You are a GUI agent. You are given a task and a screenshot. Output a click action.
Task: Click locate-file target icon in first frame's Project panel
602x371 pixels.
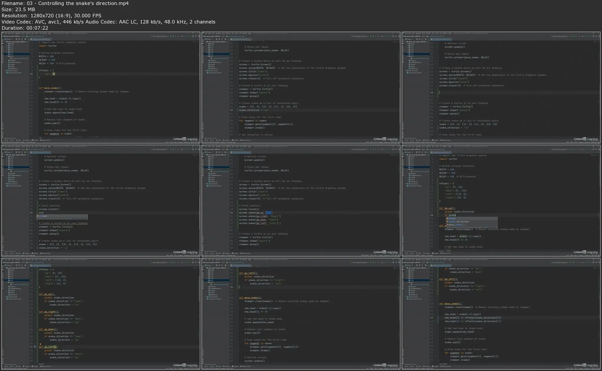(16, 39)
